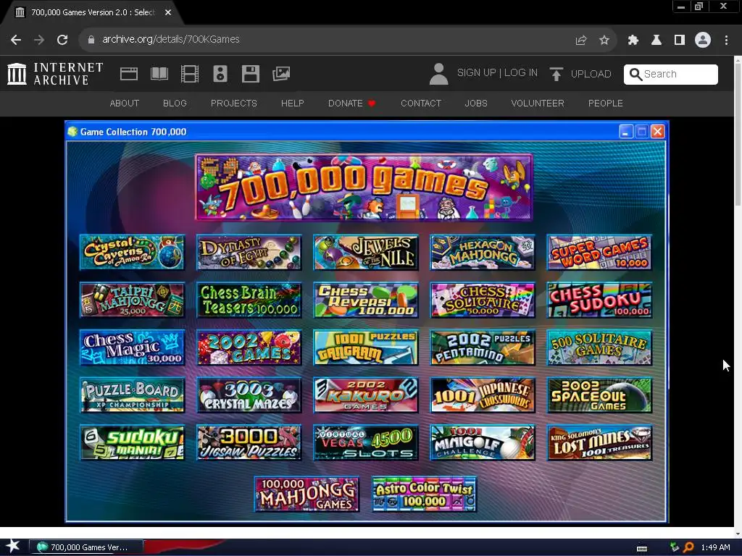Click the address bar URL
This screenshot has width=742, height=556.
(x=171, y=39)
